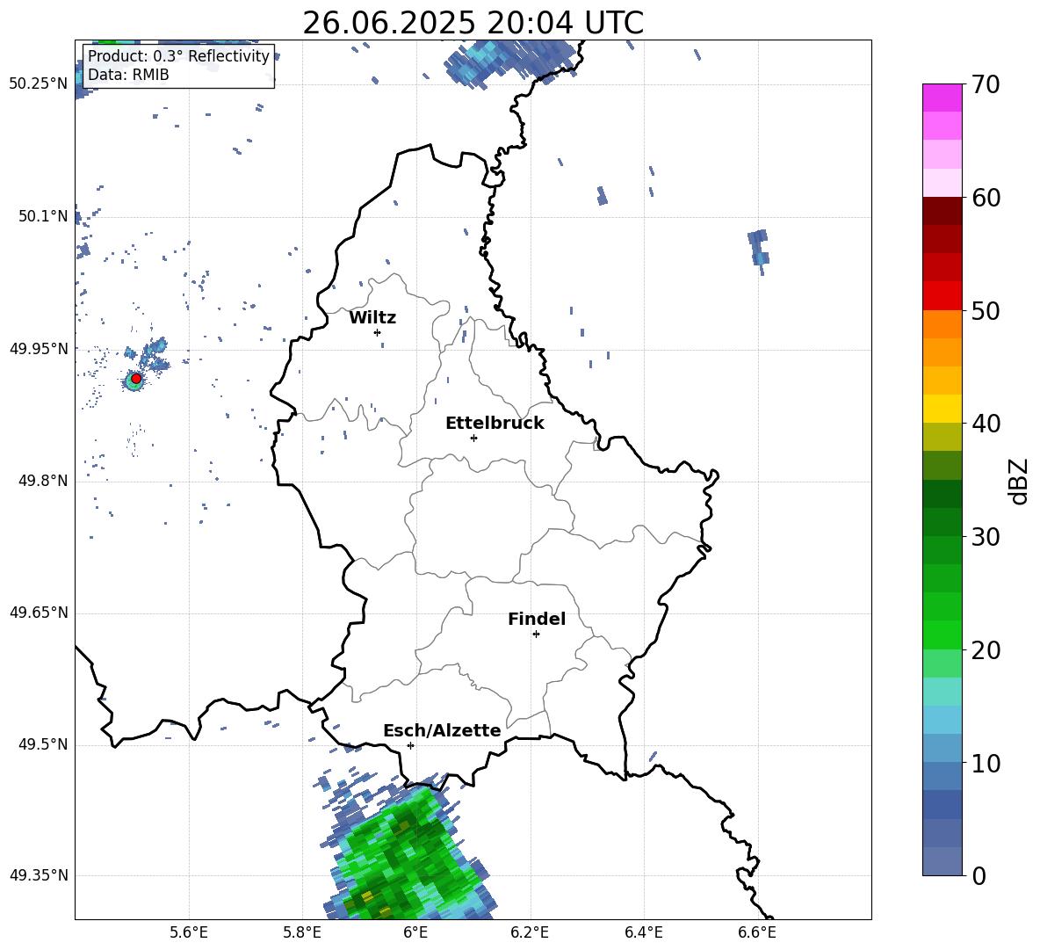The width and height of the screenshot is (1040, 950).
Task: Click the 10 tick on colorbar
Action: (986, 764)
